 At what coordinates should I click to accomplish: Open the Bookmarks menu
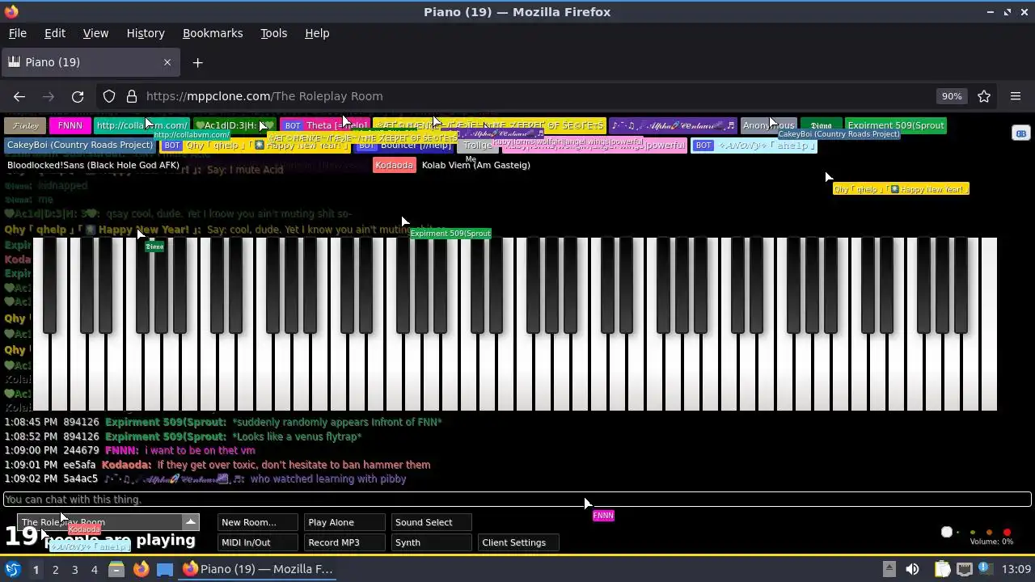[x=213, y=33]
